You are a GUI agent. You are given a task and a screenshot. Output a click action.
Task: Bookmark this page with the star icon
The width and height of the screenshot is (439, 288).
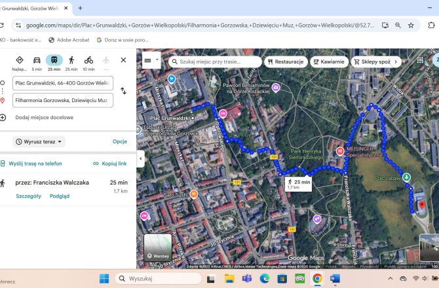tap(411, 26)
